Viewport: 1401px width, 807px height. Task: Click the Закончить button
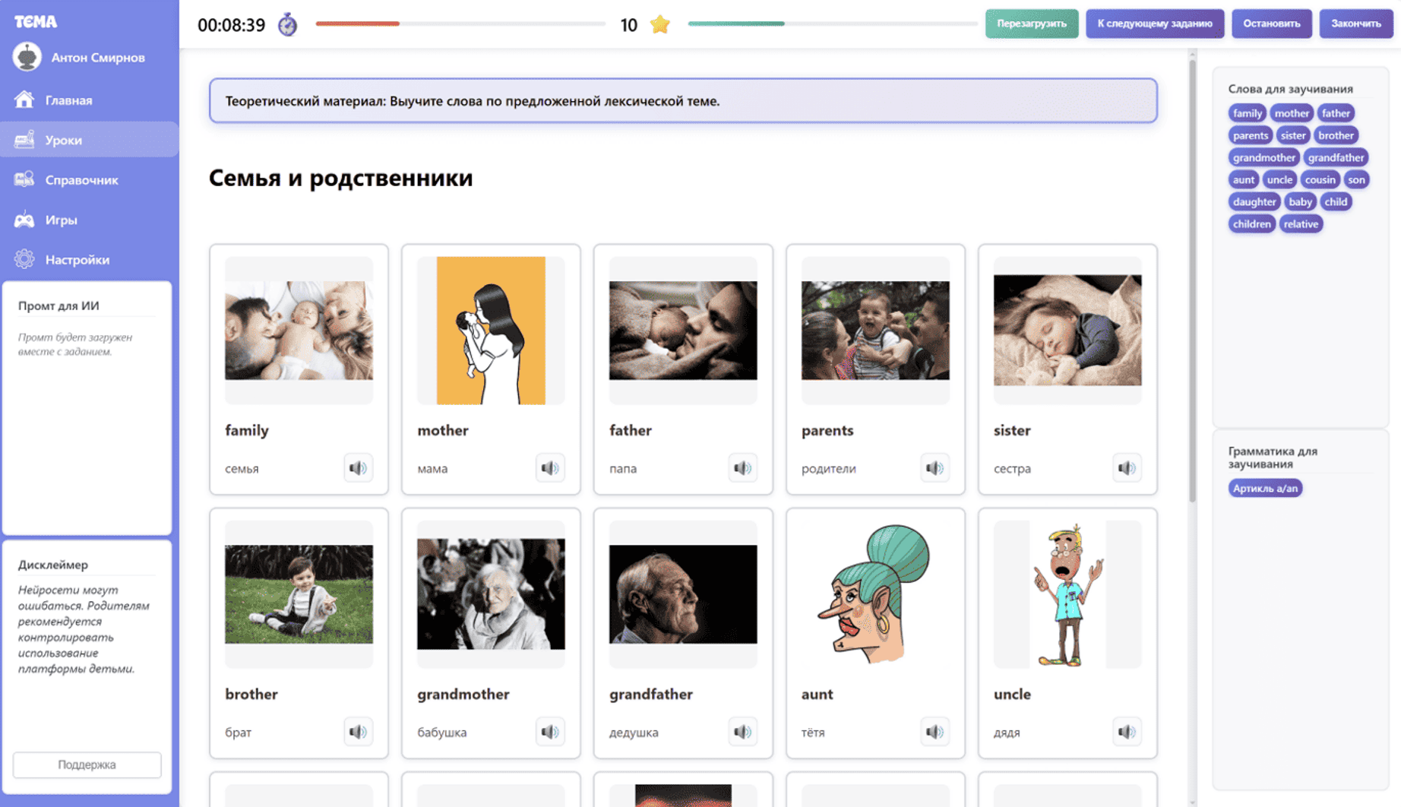point(1356,24)
